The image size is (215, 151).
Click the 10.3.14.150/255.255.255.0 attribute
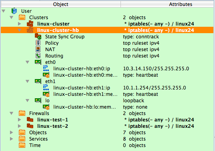(156, 69)
